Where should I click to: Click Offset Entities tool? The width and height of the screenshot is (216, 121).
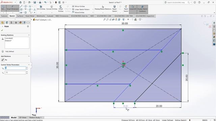[61, 9]
